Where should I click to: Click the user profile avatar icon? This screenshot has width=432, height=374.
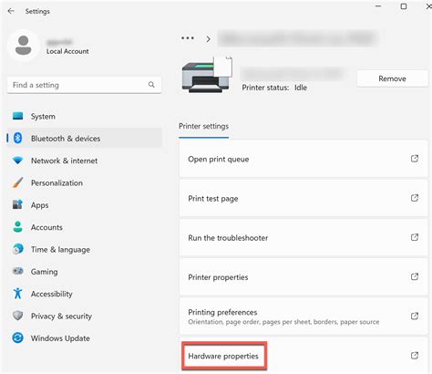[x=23, y=46]
